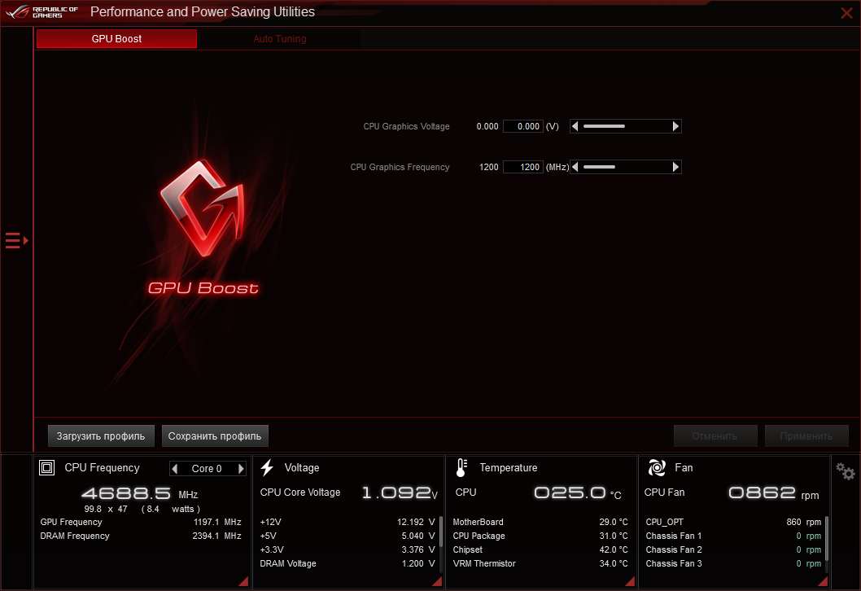Increase CPU Graphics Voltage with right arrow
861x591 pixels.
coord(676,126)
